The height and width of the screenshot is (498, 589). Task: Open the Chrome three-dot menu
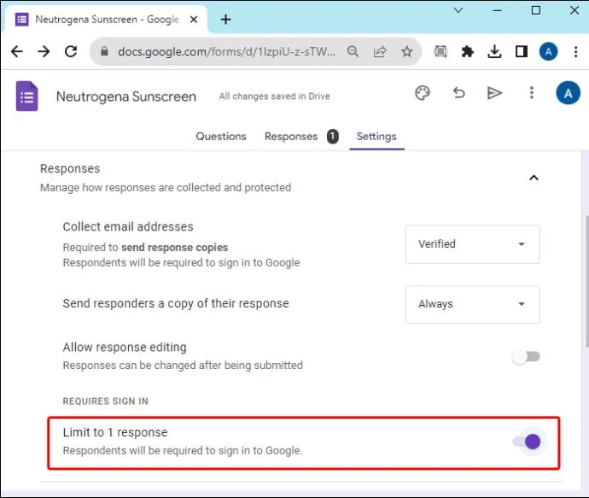(x=575, y=51)
